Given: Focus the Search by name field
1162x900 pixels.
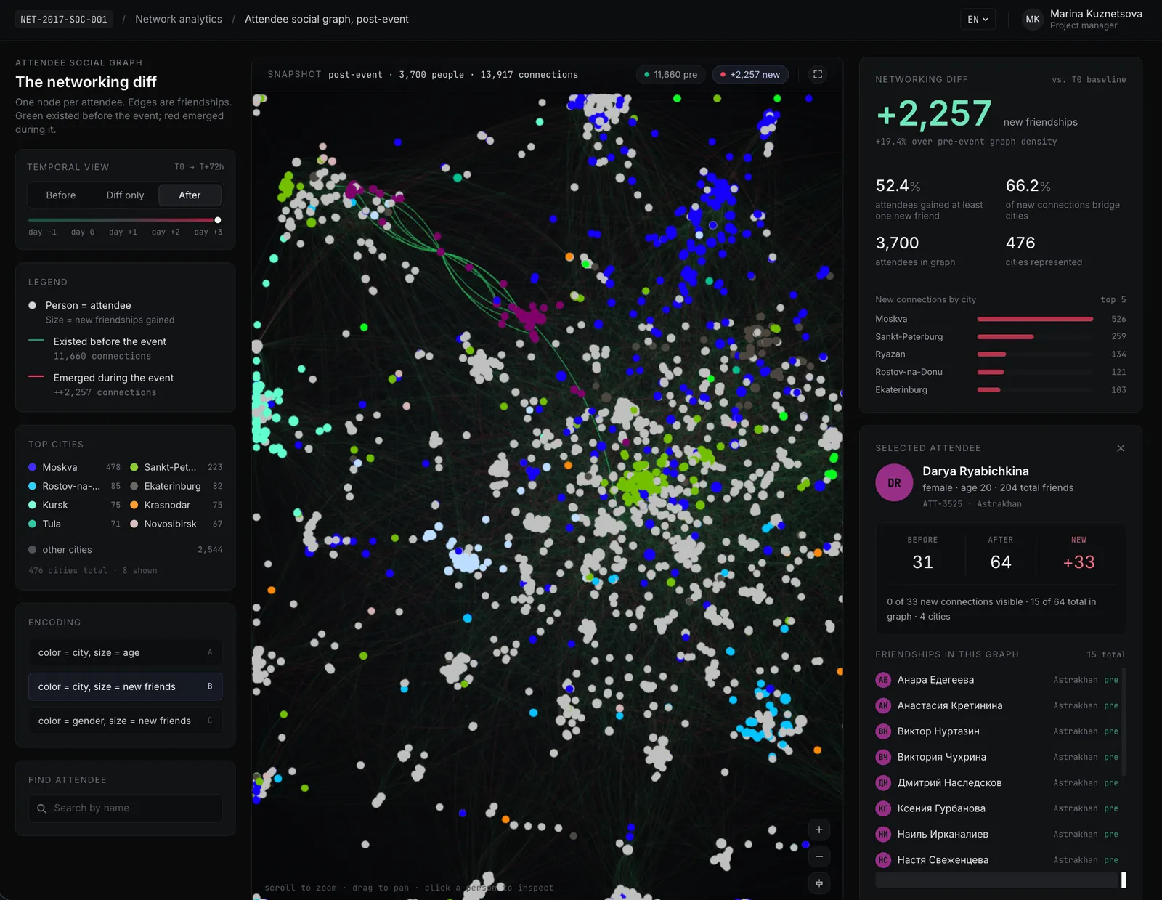Looking at the screenshot, I should (125, 808).
